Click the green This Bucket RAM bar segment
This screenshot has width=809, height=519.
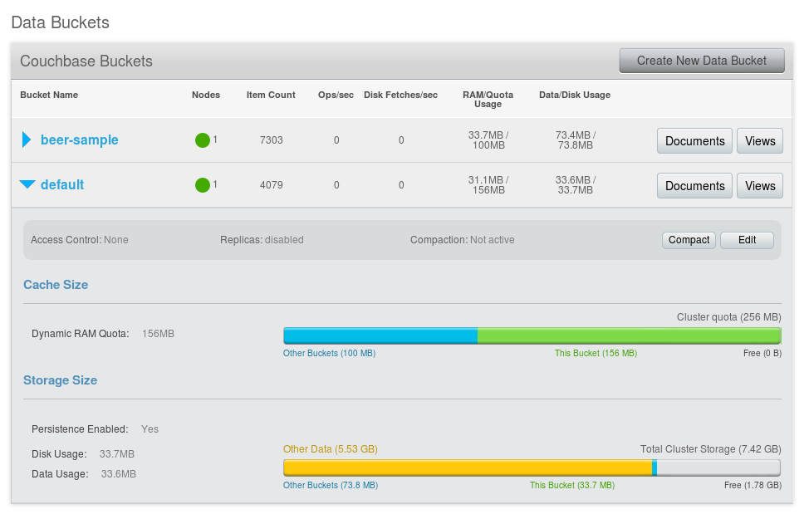click(630, 335)
